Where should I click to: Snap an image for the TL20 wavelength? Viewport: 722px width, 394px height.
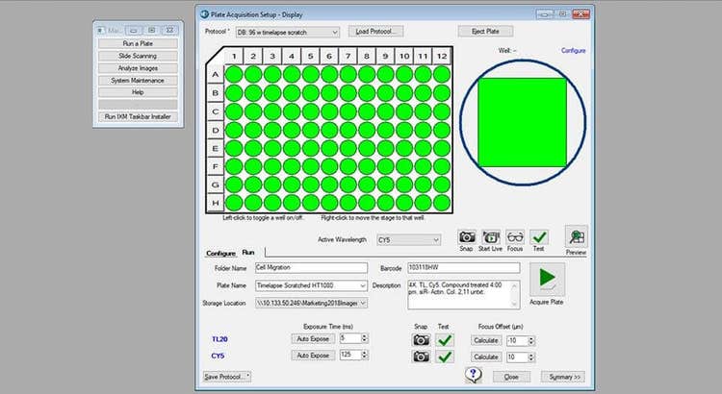point(421,340)
